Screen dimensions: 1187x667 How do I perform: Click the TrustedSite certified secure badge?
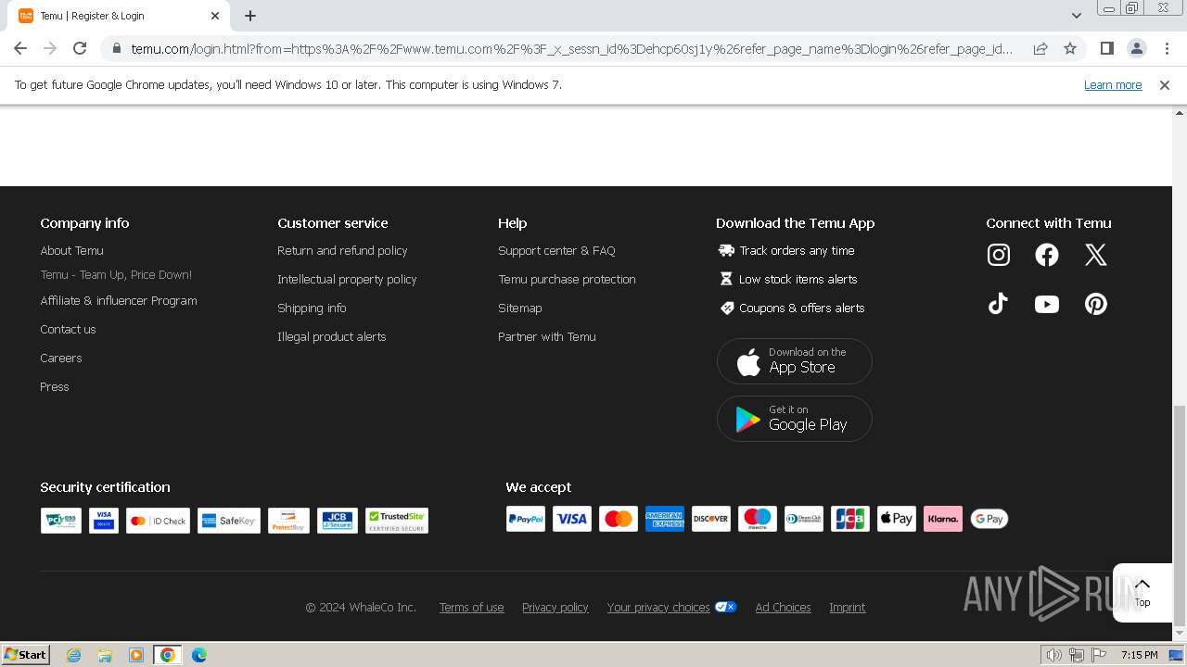point(397,521)
